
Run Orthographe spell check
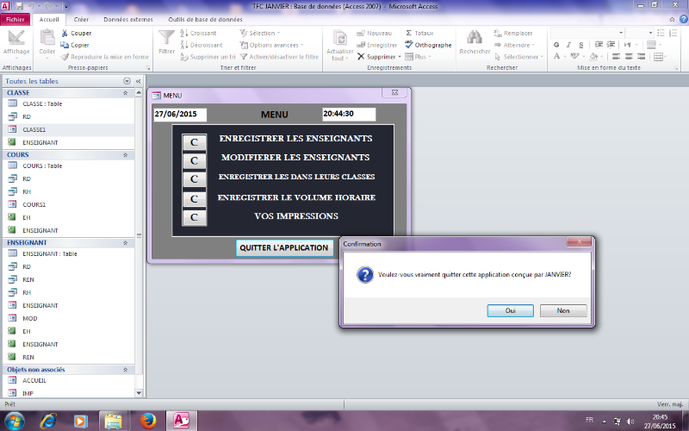click(x=428, y=45)
